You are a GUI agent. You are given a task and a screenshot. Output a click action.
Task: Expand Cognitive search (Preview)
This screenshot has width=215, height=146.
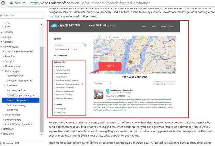pyautogui.click(x=3, y=51)
